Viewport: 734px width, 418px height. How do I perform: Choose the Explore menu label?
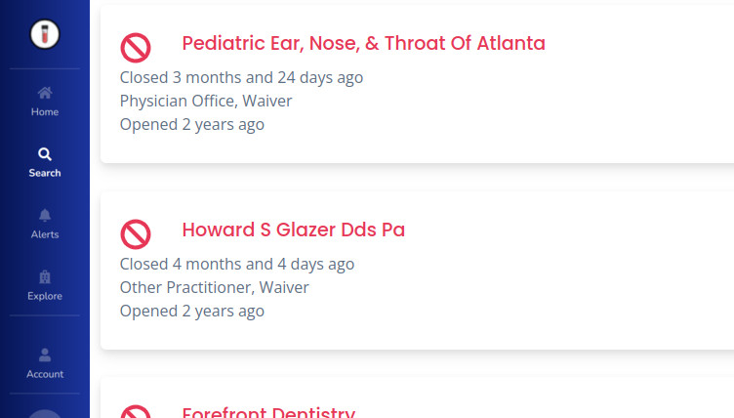click(45, 296)
